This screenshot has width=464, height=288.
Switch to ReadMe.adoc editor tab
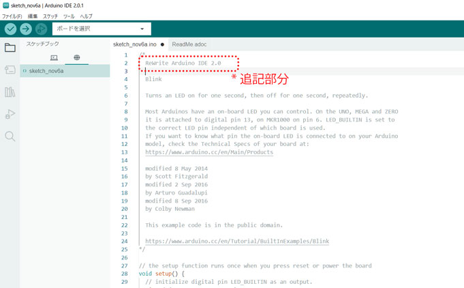tap(189, 44)
